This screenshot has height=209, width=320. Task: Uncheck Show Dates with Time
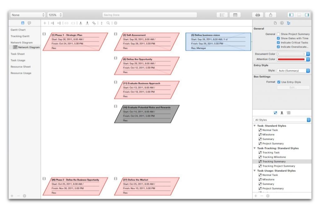pos(278,38)
